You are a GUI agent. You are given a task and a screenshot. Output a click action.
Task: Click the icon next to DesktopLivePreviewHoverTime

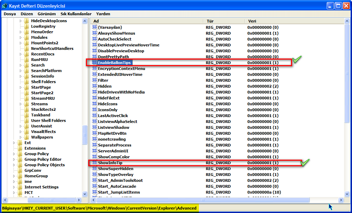(x=95, y=45)
